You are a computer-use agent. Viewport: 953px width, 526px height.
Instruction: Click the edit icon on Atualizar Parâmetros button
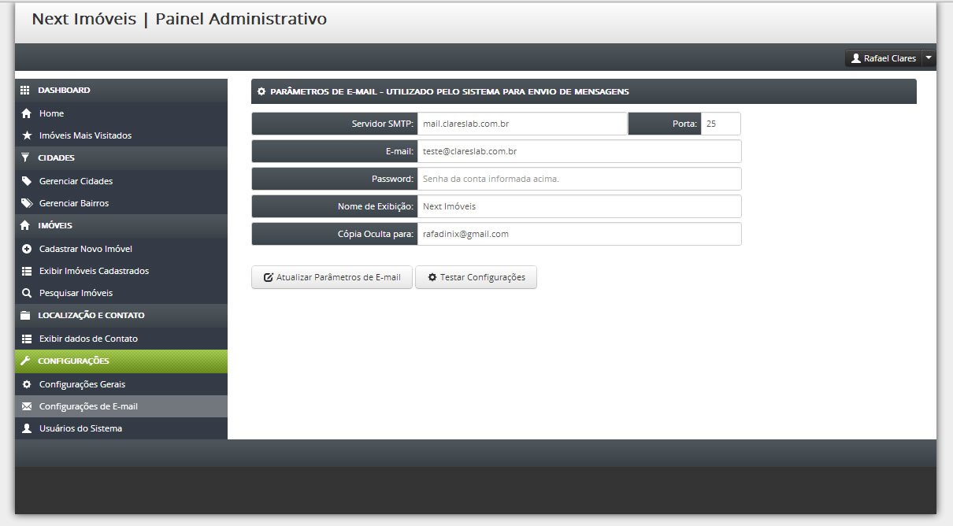(268, 277)
